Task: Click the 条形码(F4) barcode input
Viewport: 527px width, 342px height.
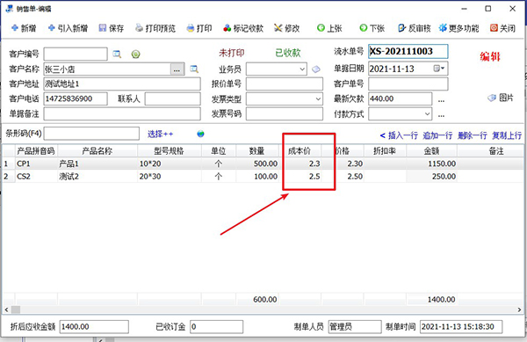Action: pyautogui.click(x=91, y=134)
